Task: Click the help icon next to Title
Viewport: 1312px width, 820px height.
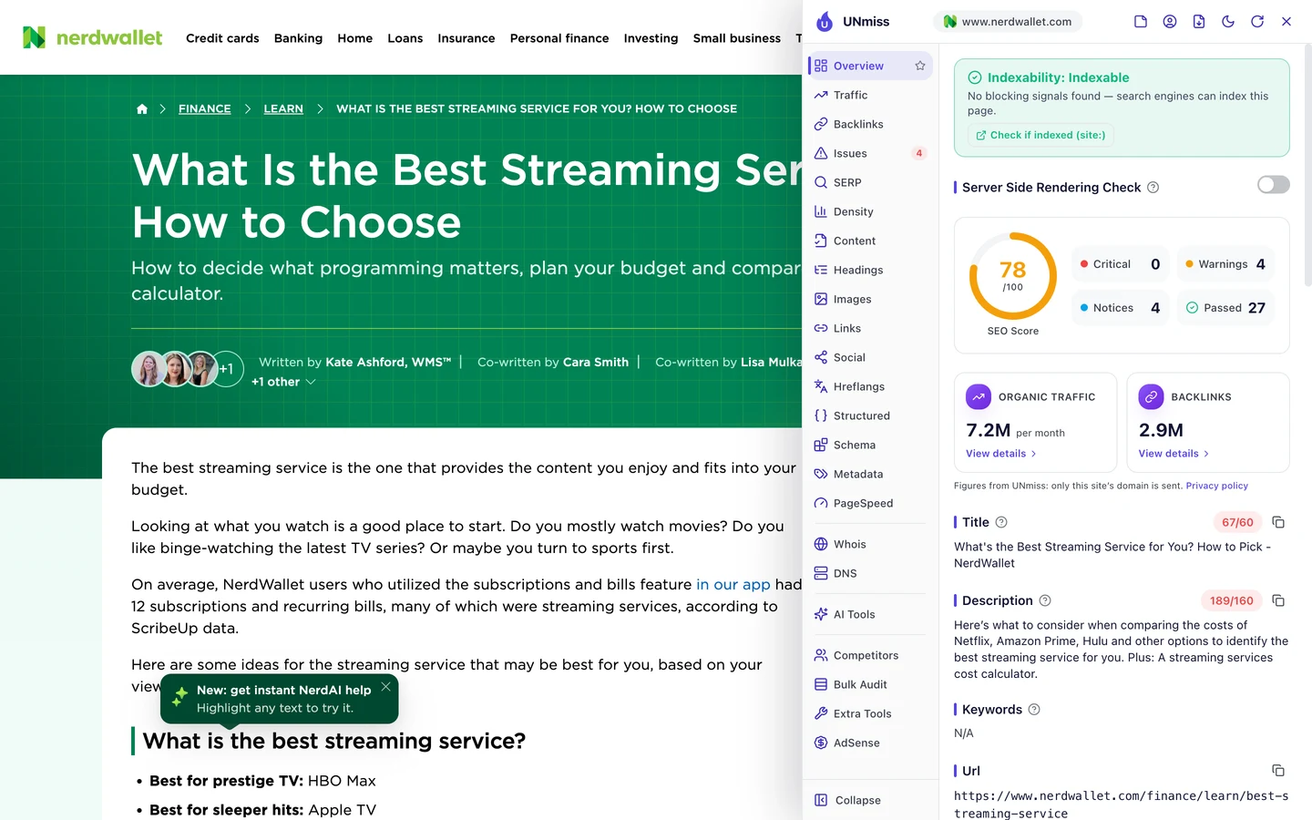Action: [x=1001, y=522]
